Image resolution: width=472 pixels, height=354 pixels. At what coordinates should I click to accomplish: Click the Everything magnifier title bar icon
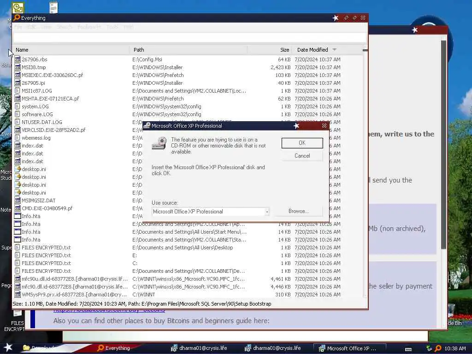pos(17,18)
